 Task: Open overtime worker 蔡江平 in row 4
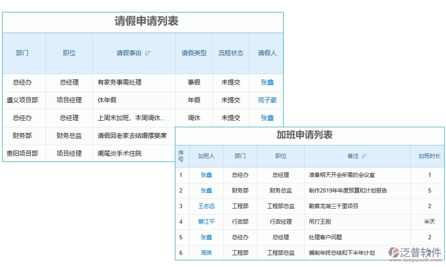tap(206, 222)
